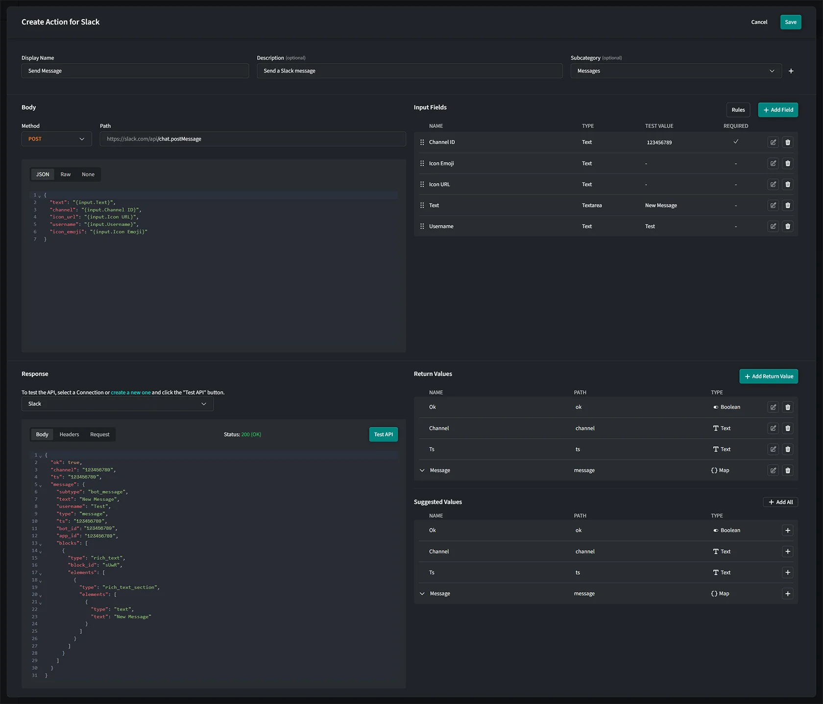Add a new Subcategory with the plus icon

[791, 71]
